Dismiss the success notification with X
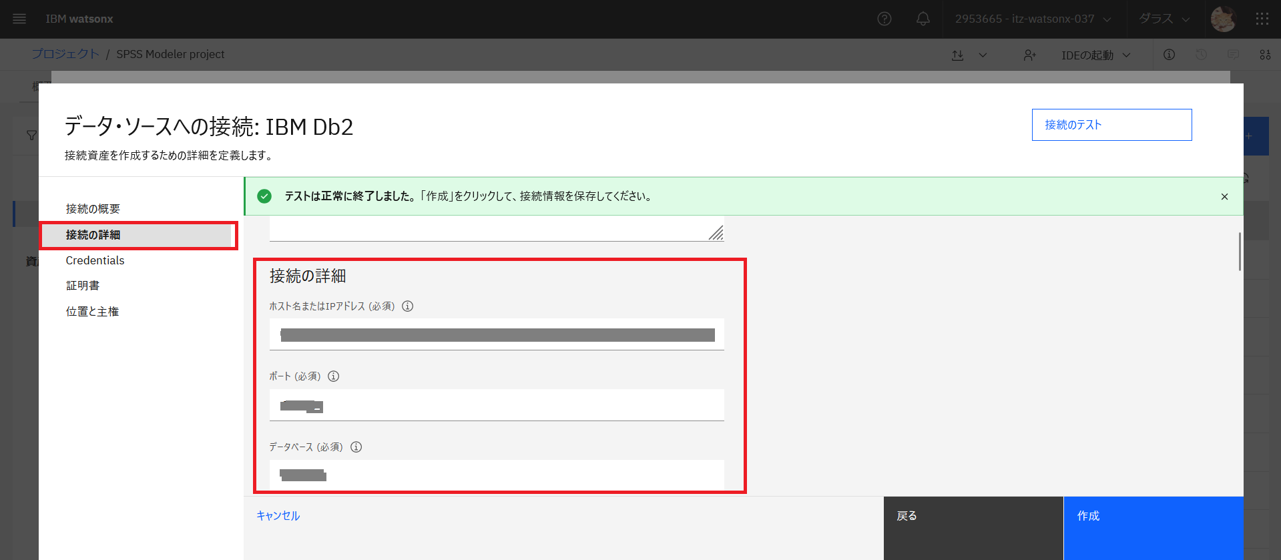1281x560 pixels. 1224,196
